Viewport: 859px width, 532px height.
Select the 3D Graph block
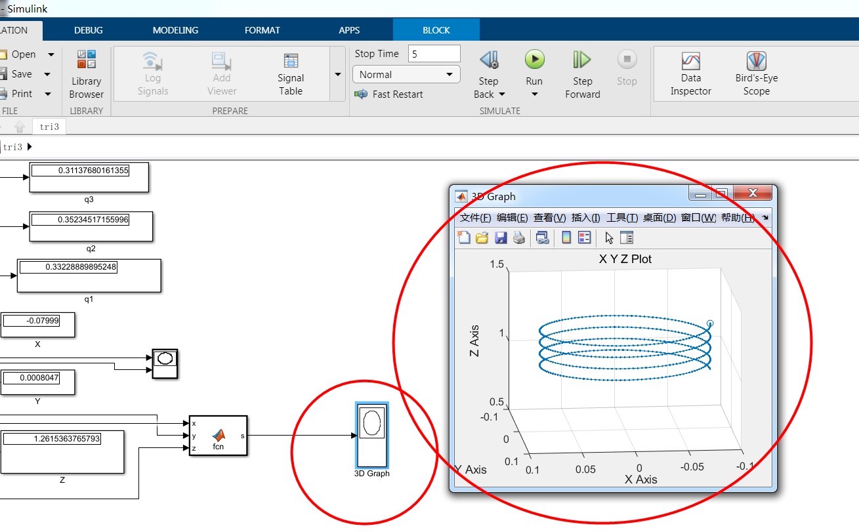coord(371,435)
